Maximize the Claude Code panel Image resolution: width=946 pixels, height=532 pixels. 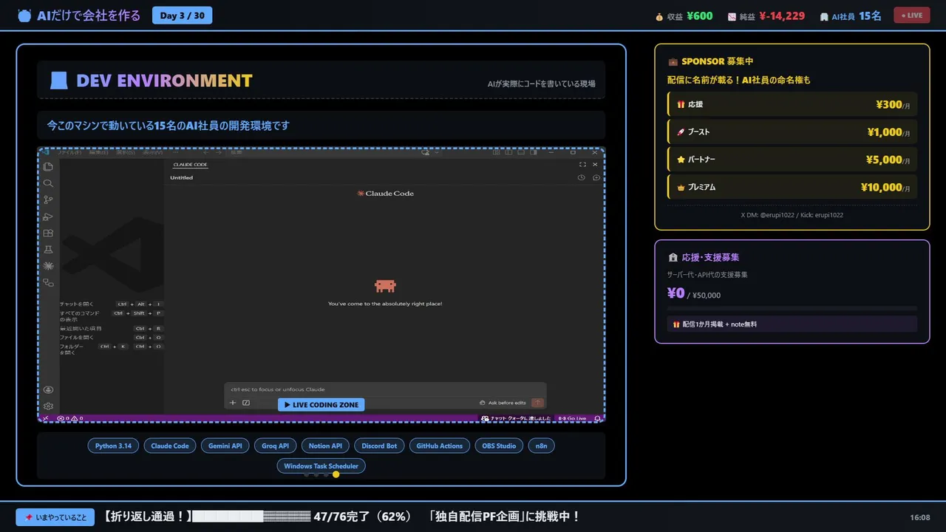pyautogui.click(x=582, y=165)
